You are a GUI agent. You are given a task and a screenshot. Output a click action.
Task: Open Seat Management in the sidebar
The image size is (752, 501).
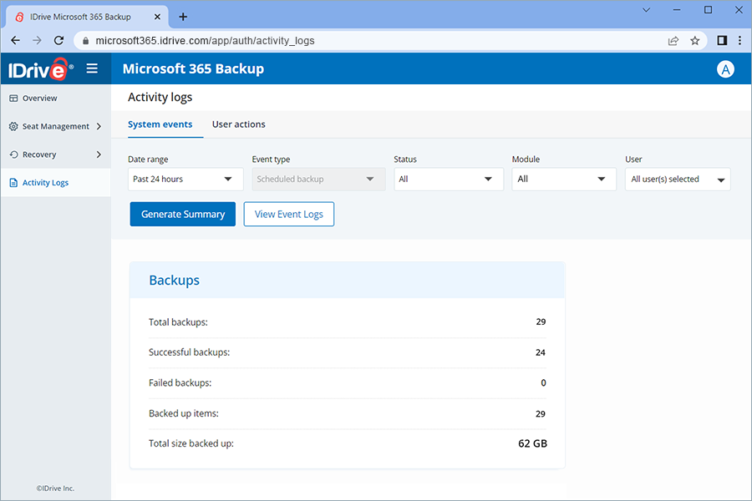56,127
